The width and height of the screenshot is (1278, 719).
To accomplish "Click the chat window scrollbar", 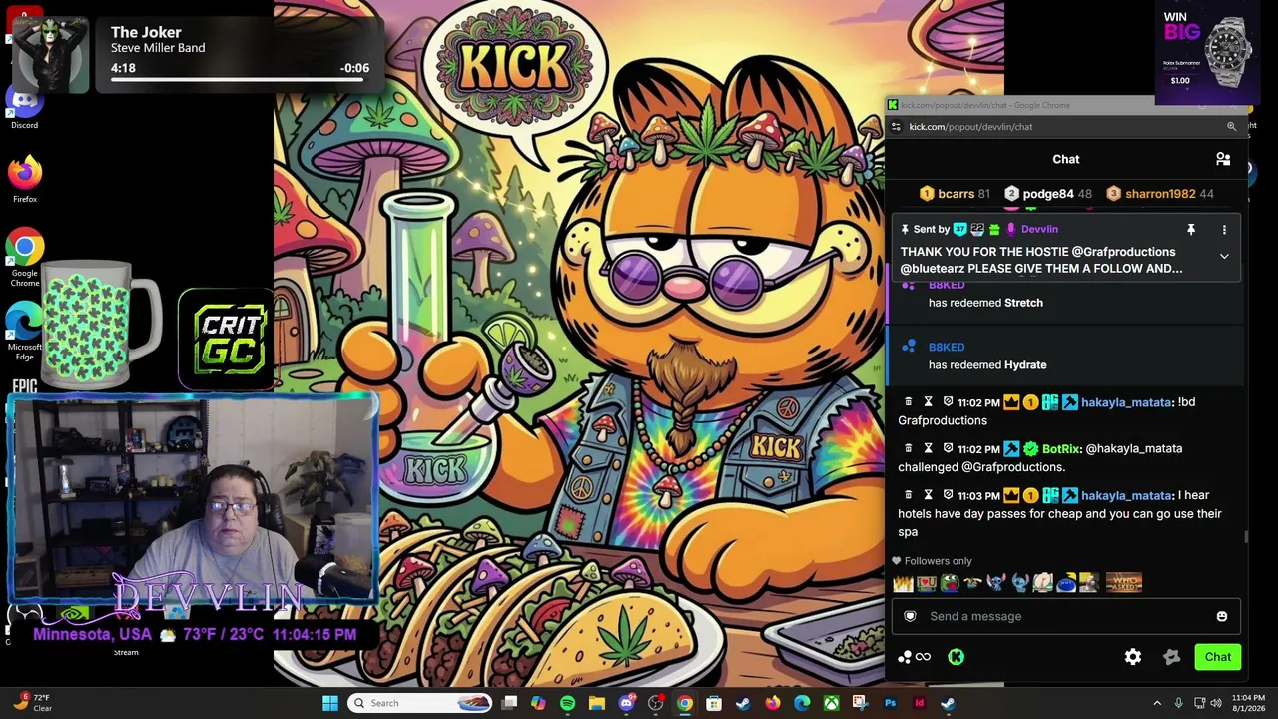I will (x=1245, y=538).
